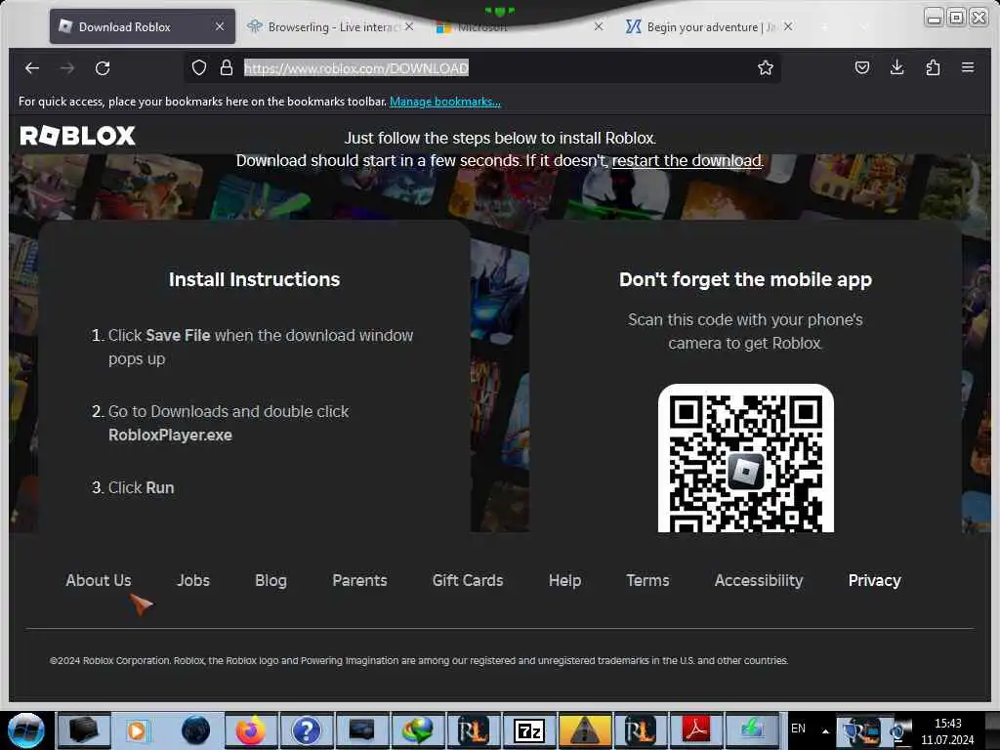Click the Roblox logo
Screen dimensions: 1000x750
tap(78, 135)
